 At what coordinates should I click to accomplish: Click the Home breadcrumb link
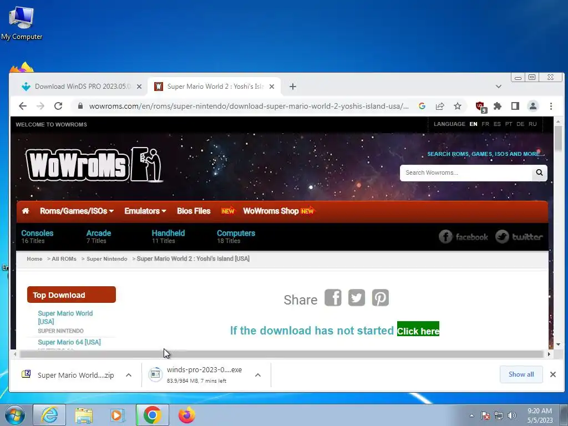34,258
